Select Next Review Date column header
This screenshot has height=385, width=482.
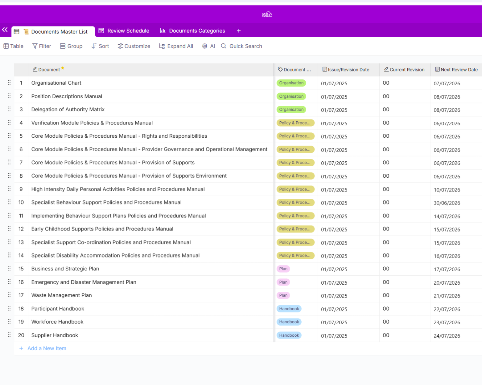click(x=456, y=70)
